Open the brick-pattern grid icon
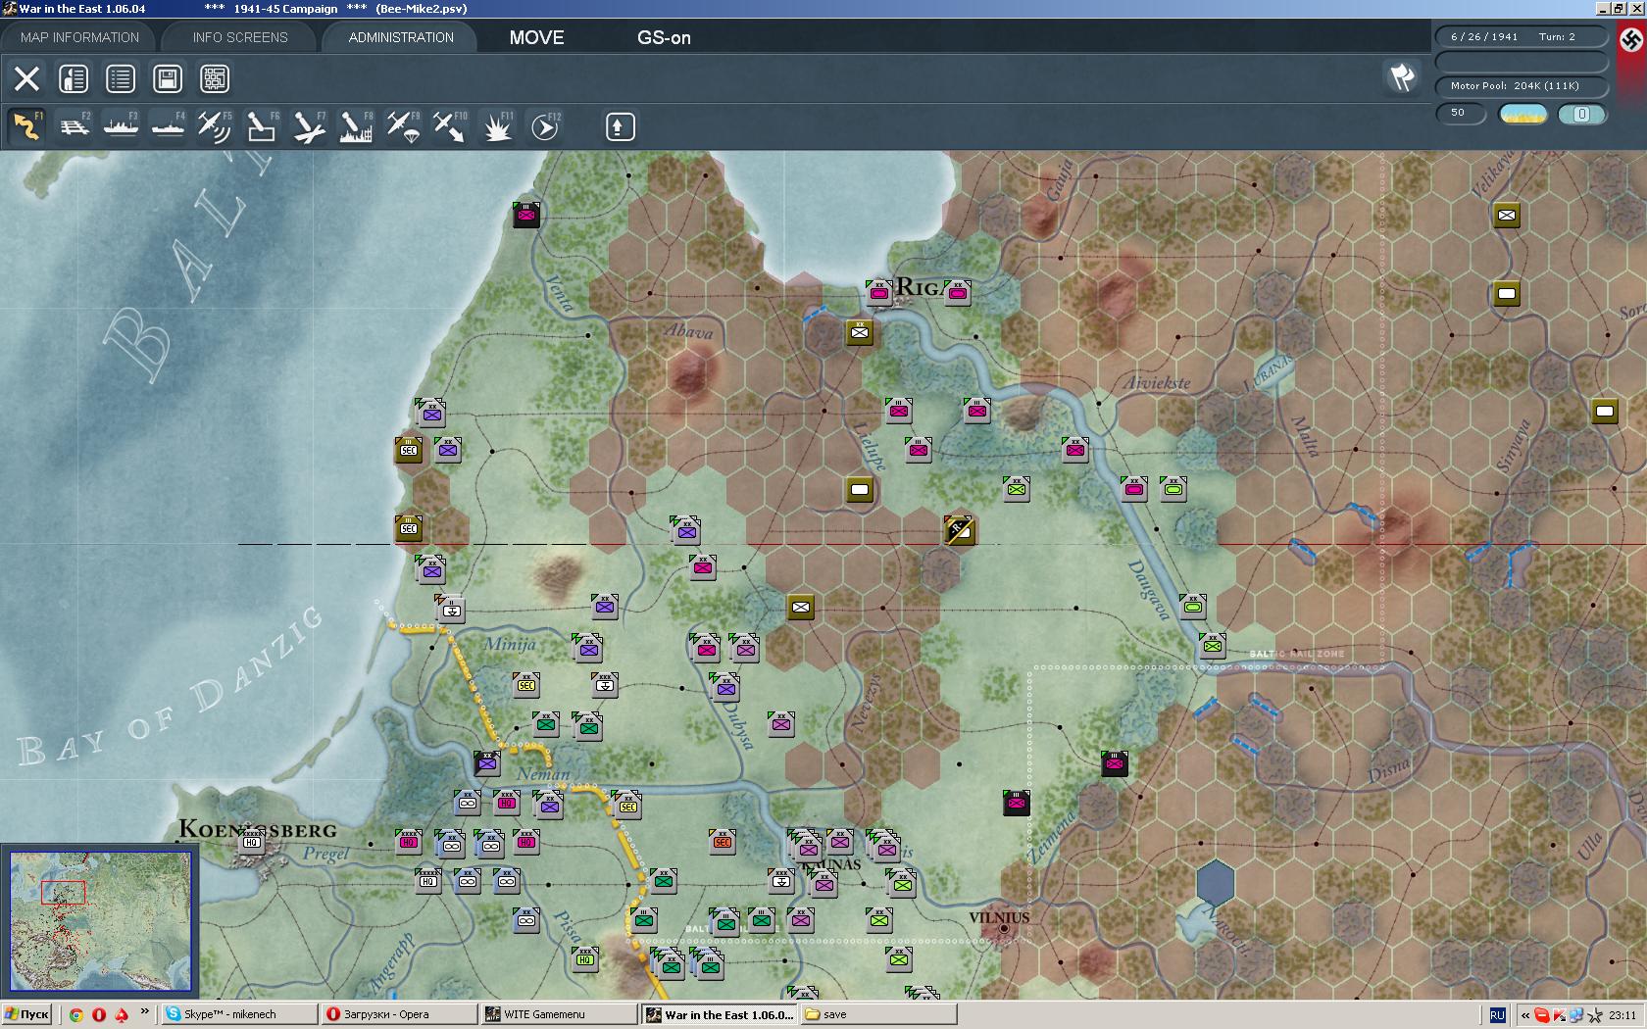Screen dimensions: 1647x1029 tap(215, 78)
